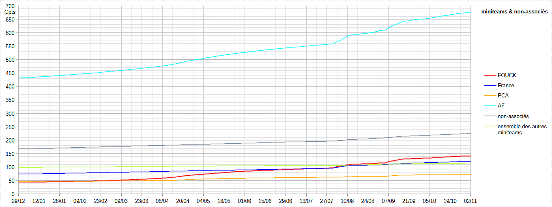This screenshot has height=207, width=552.
Task: Select the France legend label
Action: click(506, 86)
